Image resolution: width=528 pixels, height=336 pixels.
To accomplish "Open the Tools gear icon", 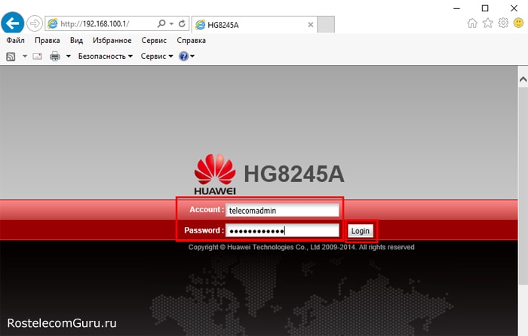I will click(503, 23).
